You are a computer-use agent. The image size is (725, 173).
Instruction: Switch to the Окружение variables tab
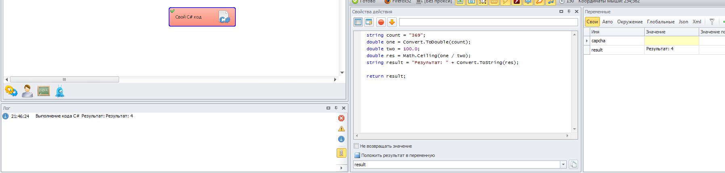(630, 22)
